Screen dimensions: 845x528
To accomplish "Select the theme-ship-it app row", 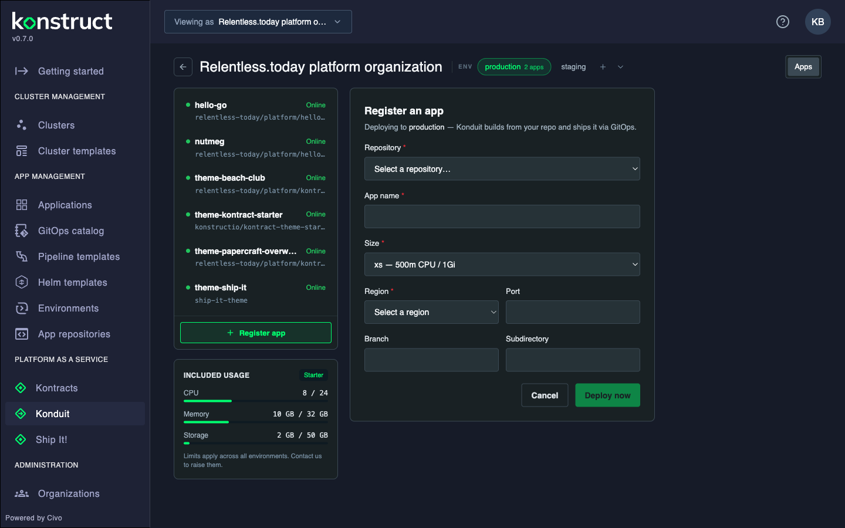I will (x=256, y=293).
